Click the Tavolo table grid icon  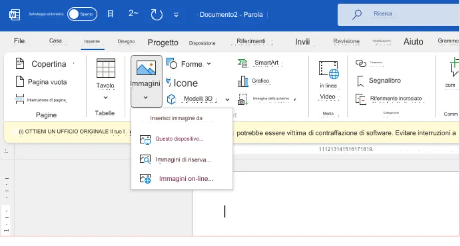[x=106, y=68]
